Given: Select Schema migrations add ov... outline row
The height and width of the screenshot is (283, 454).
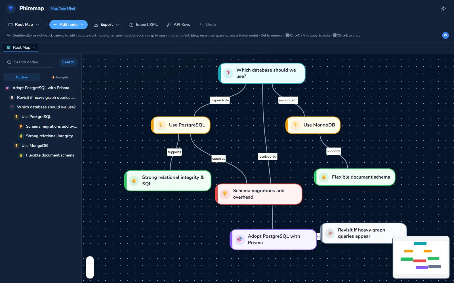Looking at the screenshot, I should pos(48,127).
